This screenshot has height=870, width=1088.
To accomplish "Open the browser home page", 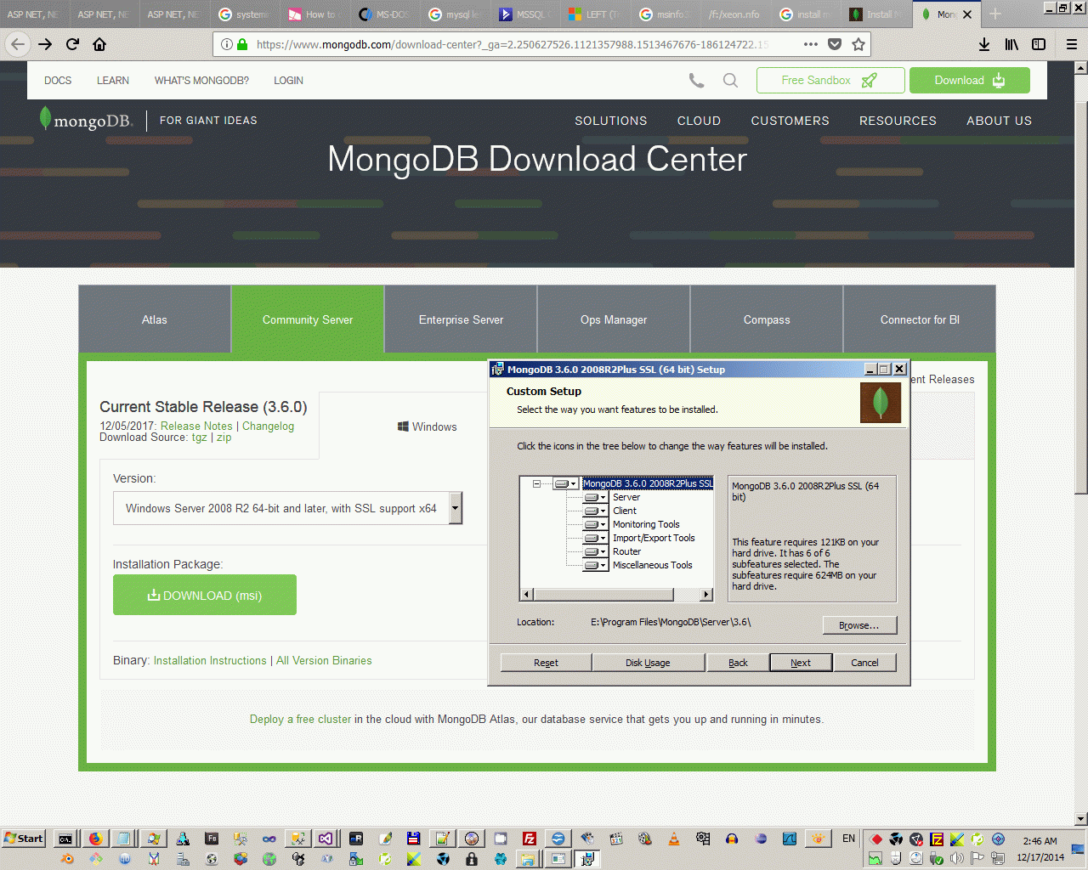I will 99,44.
